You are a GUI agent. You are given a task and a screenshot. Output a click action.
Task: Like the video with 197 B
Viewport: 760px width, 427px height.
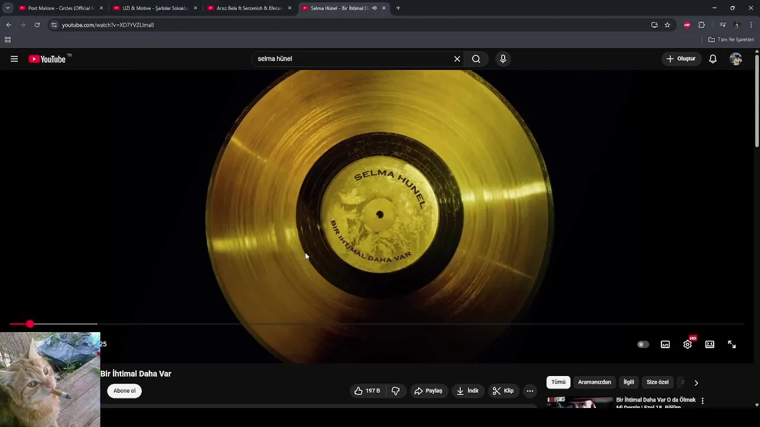click(x=367, y=391)
